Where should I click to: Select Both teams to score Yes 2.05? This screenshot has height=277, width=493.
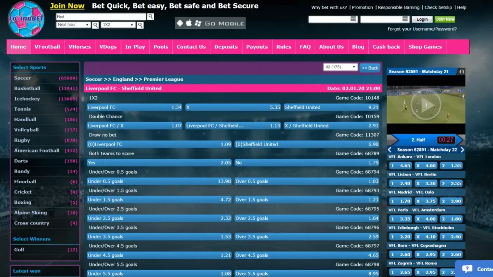(x=159, y=163)
